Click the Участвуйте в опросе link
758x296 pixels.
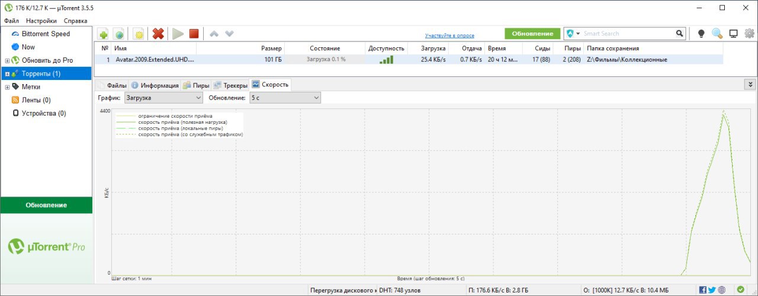(450, 36)
